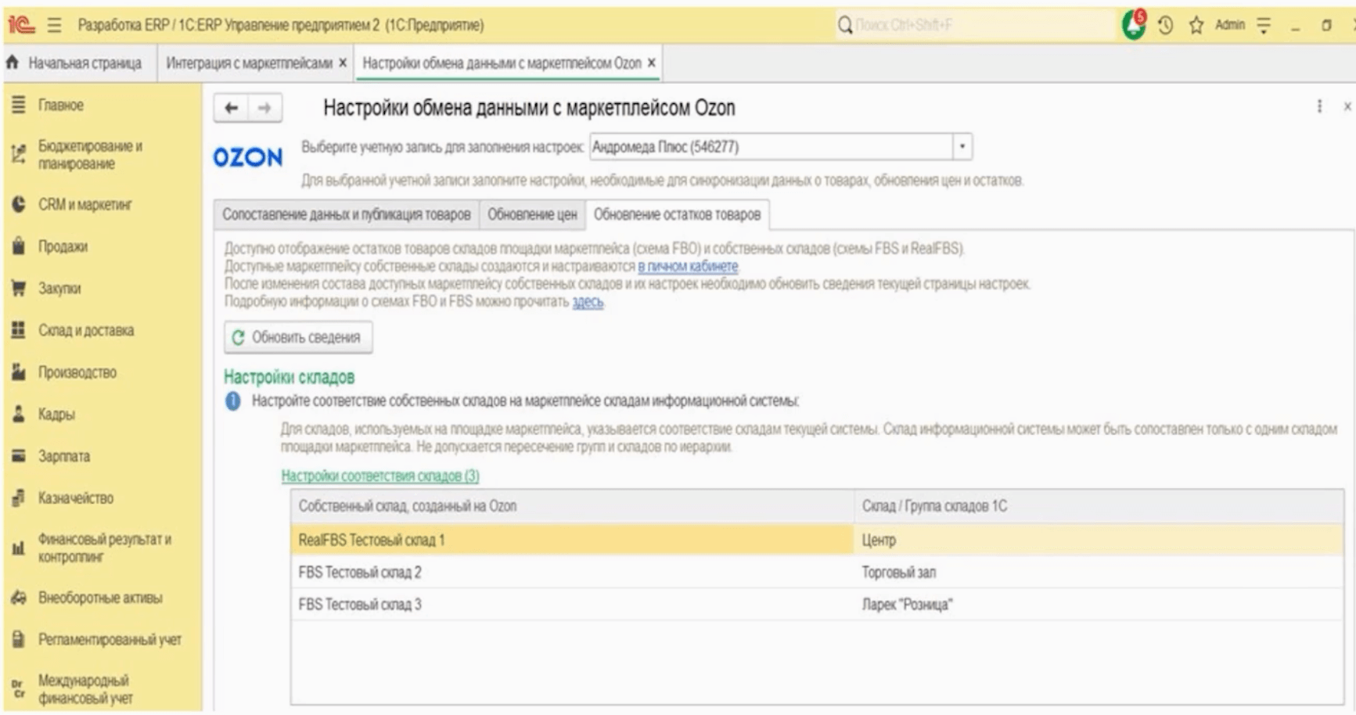Click the Обновить сведения button

point(298,337)
